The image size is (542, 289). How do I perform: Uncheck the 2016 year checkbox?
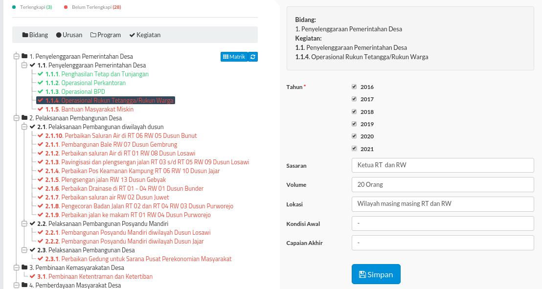tap(354, 87)
